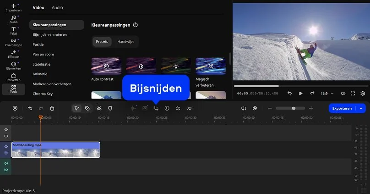
Task: Open Bijsnijden en roteren tool
Action: [49, 34]
